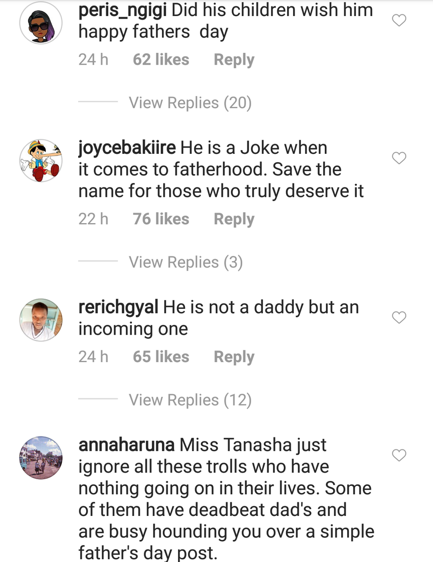Tap Reply under joycebakiire's comment
Screen dimensions: 433x562
[233, 219]
